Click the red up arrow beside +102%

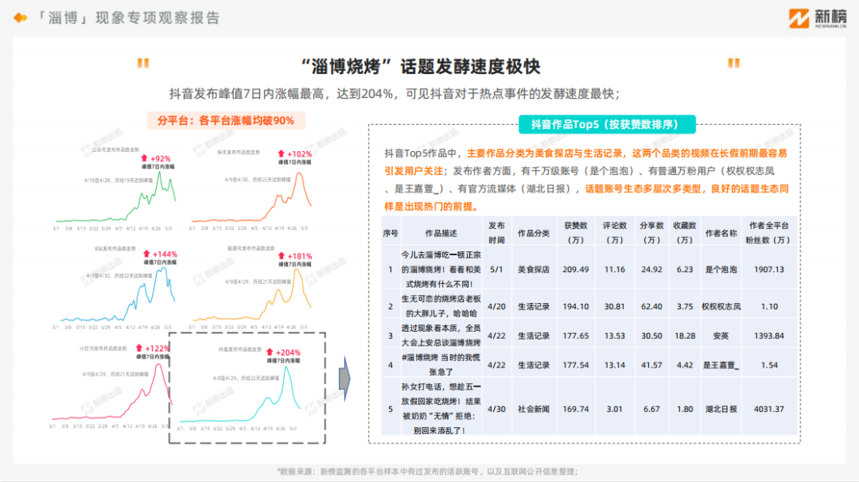click(281, 154)
